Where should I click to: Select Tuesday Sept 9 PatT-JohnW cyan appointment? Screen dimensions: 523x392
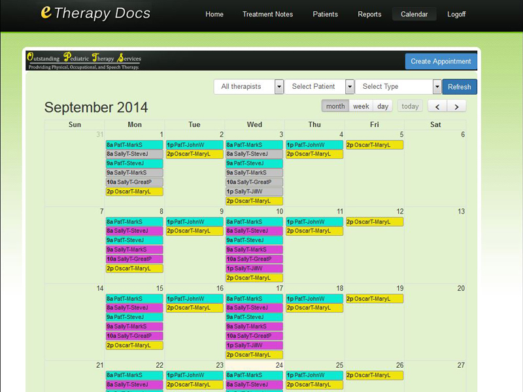point(195,222)
